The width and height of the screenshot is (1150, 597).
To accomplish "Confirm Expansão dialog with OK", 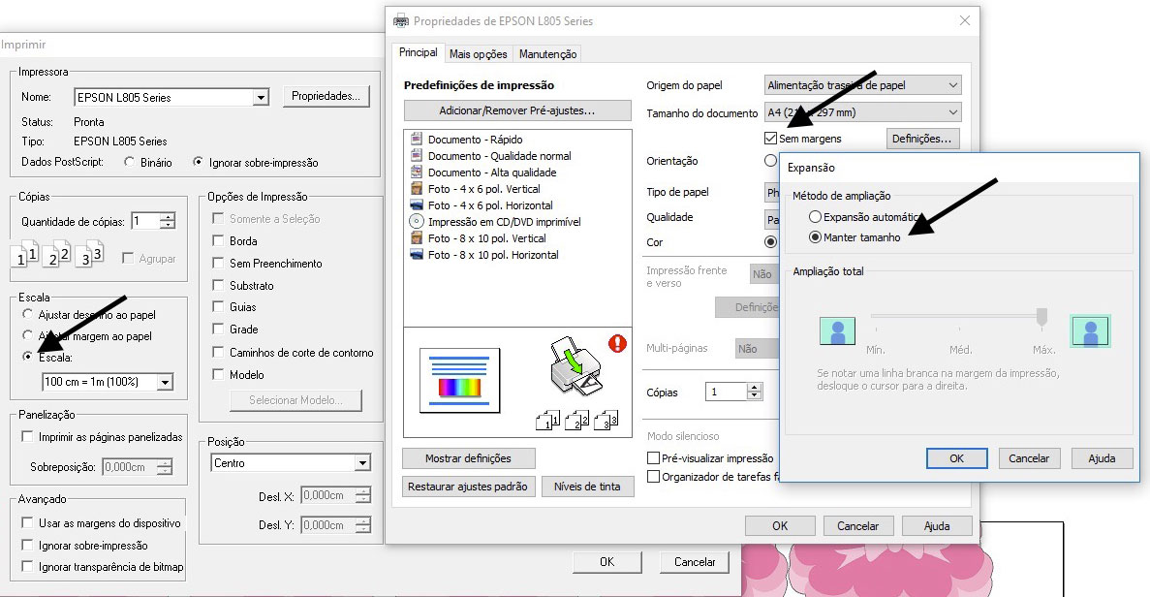I will click(x=957, y=458).
